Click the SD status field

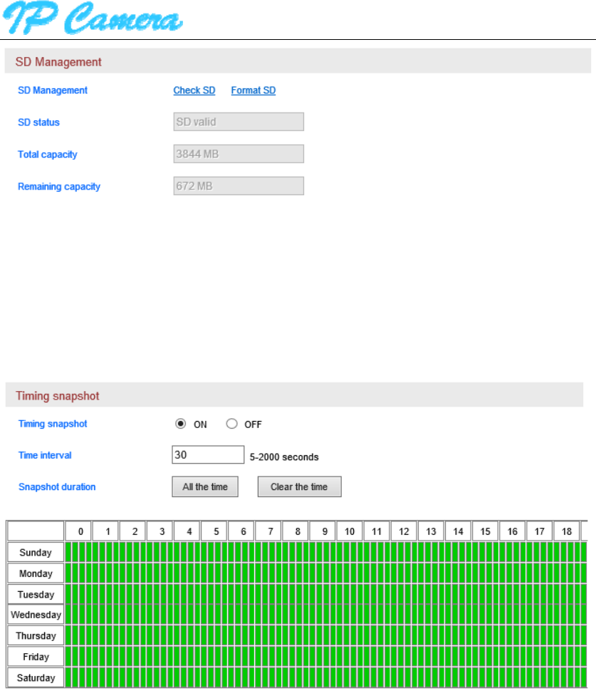coord(239,122)
